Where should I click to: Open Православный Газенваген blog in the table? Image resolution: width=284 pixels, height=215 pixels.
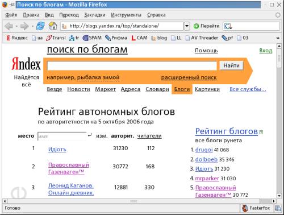coord(69,168)
